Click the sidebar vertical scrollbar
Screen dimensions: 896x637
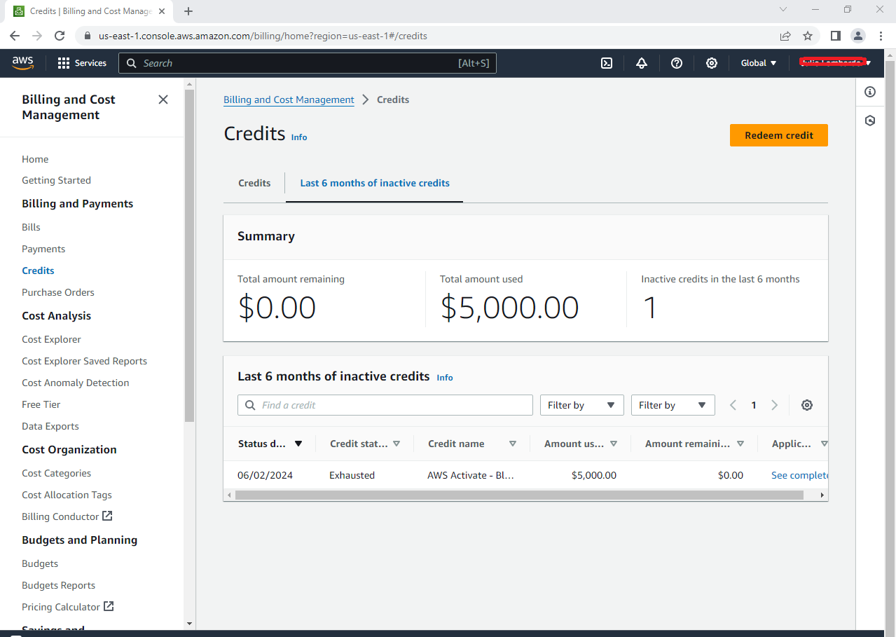(x=189, y=256)
